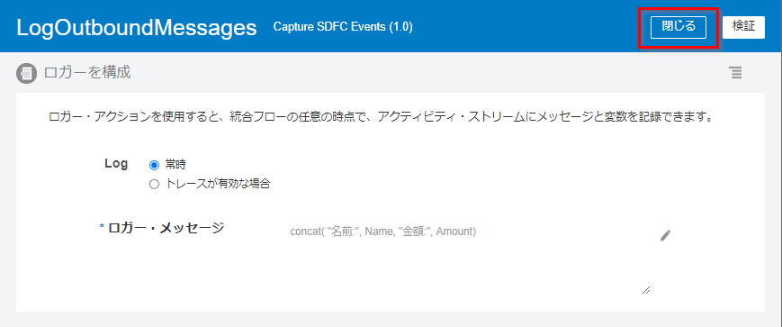
Task: Click the トレースが有効な場合 label text
Action: point(218,184)
